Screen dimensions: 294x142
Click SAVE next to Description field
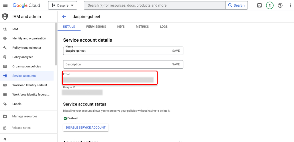pos(176,64)
